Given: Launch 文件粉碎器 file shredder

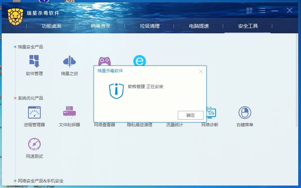Looking at the screenshot, I should point(69,113).
